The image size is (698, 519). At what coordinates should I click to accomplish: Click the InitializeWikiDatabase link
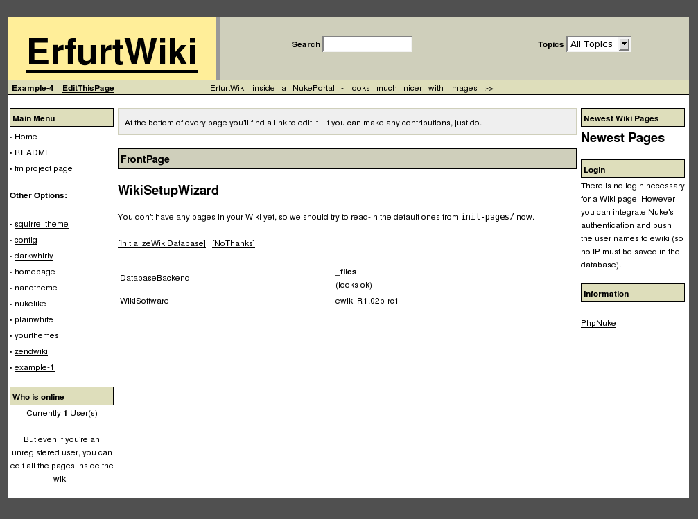pyautogui.click(x=162, y=243)
